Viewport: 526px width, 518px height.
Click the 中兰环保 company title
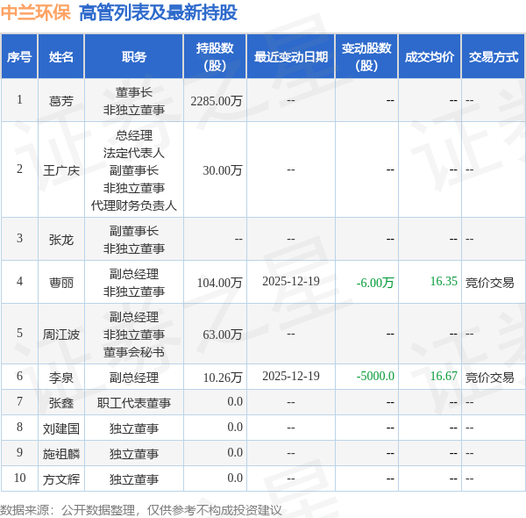tap(36, 12)
